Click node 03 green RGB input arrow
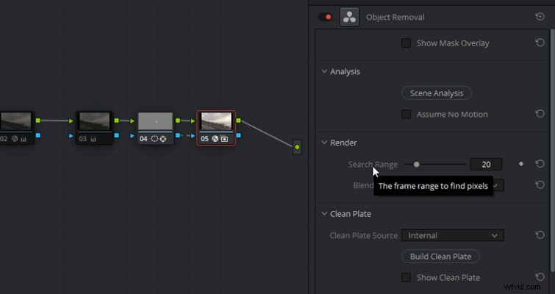 71,121
